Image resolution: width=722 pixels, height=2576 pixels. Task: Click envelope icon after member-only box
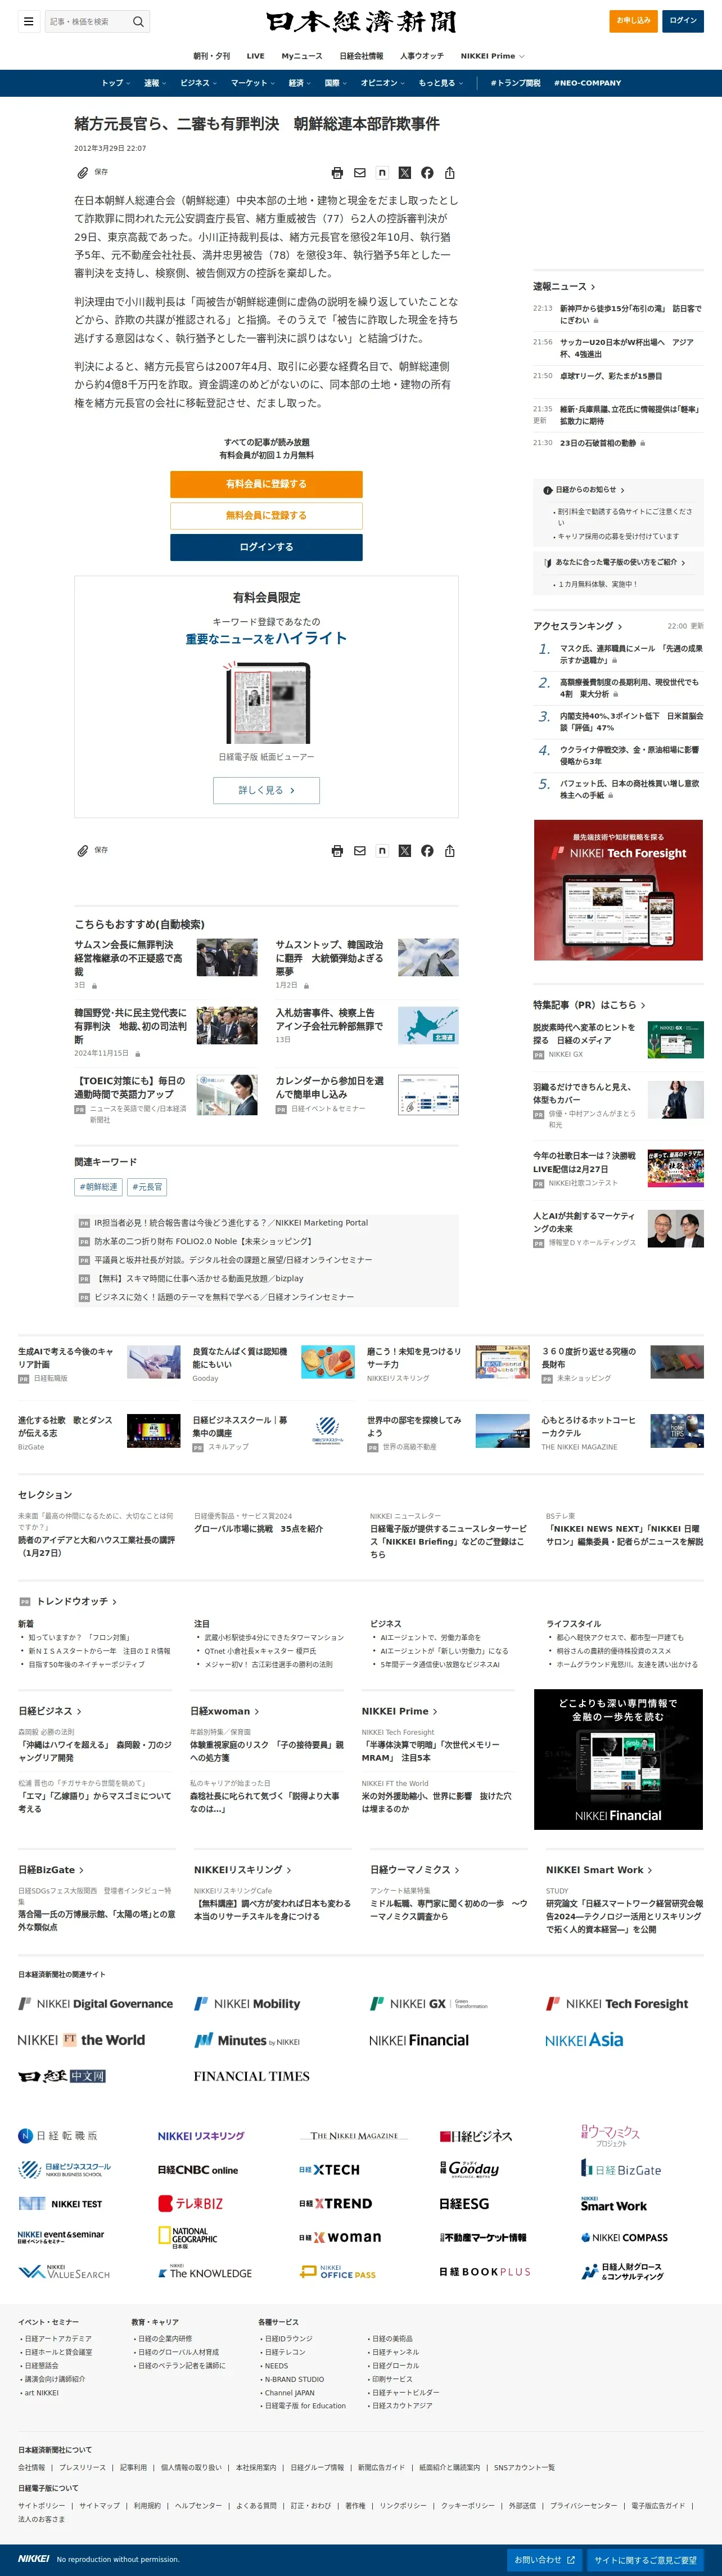(360, 851)
